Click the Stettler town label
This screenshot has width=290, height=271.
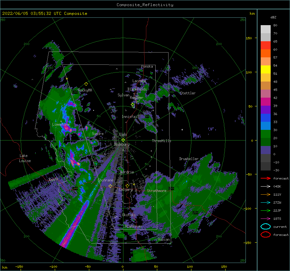click(188, 93)
